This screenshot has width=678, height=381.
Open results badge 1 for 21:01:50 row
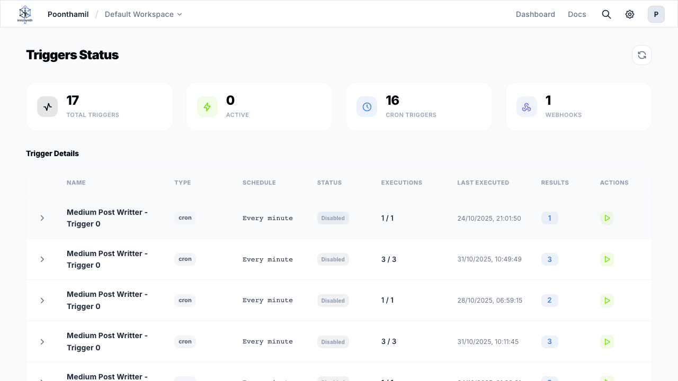[x=549, y=218]
